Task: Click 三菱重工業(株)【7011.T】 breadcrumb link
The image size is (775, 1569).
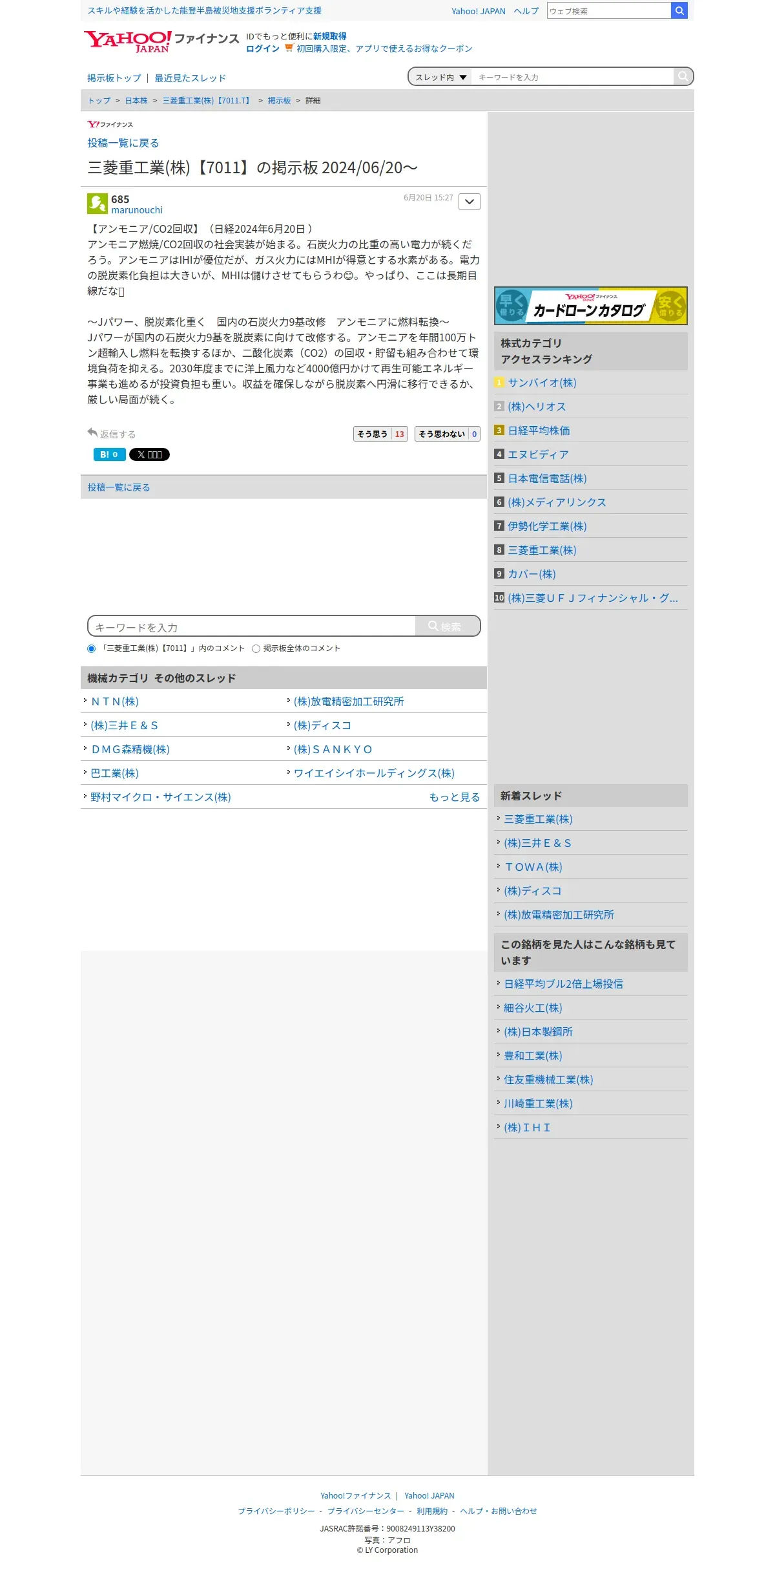Action: (207, 101)
